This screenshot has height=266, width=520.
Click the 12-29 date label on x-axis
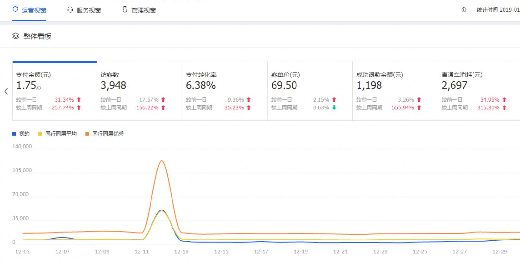pyautogui.click(x=500, y=251)
